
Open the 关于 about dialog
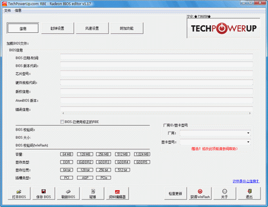point(225,194)
